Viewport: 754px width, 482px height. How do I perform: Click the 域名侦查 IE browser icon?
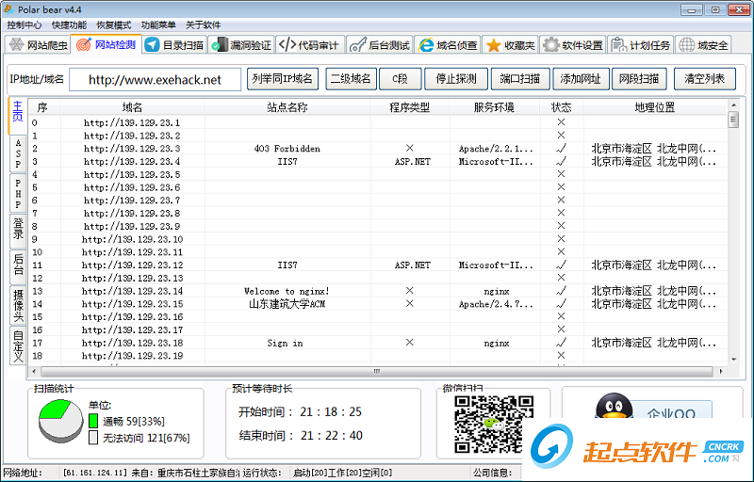(x=426, y=45)
